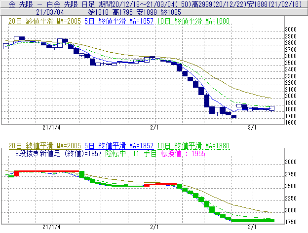Viewport: 308px width, 233px height.
Task: Click the 終1885 close value
Action: click(171, 12)
